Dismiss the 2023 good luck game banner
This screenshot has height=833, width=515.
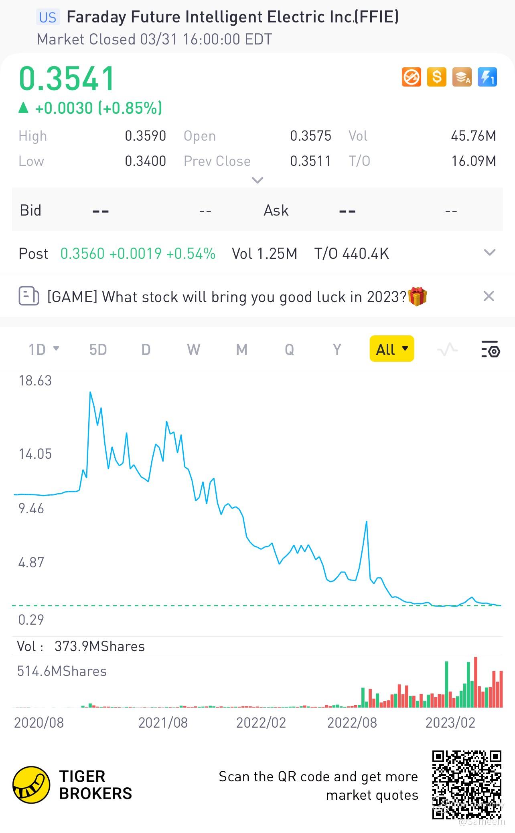[489, 296]
